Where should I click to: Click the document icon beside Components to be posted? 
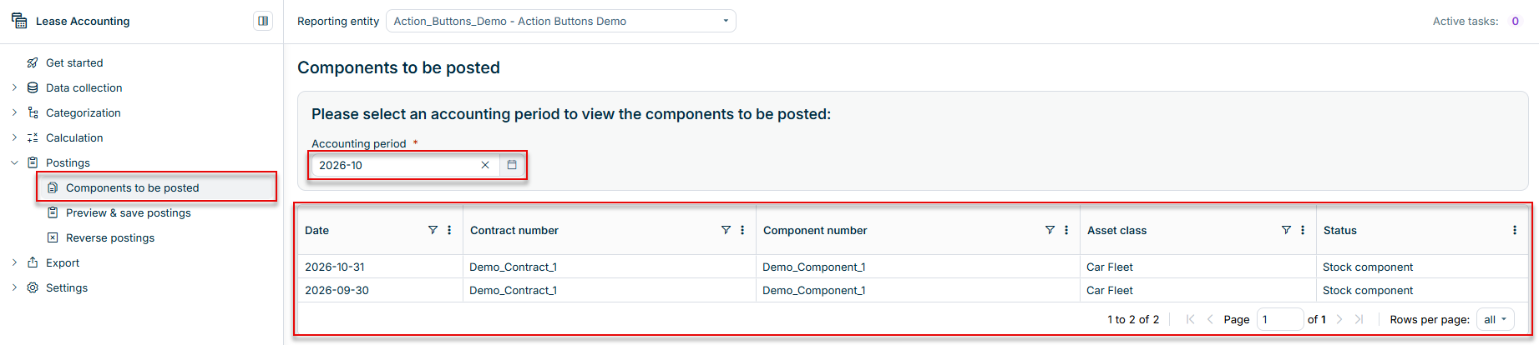[x=53, y=187]
